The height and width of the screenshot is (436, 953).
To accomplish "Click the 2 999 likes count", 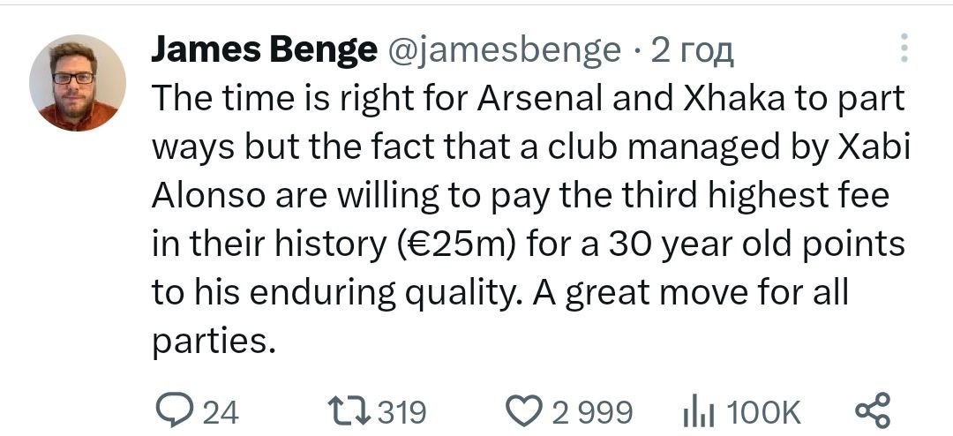I will click(x=592, y=412).
